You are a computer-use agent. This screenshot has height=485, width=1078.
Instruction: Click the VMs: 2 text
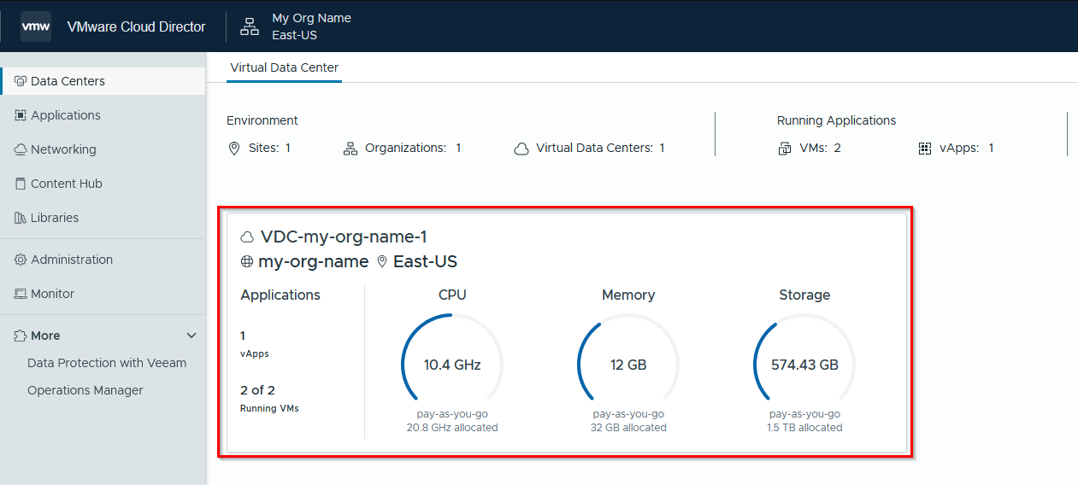pos(820,148)
